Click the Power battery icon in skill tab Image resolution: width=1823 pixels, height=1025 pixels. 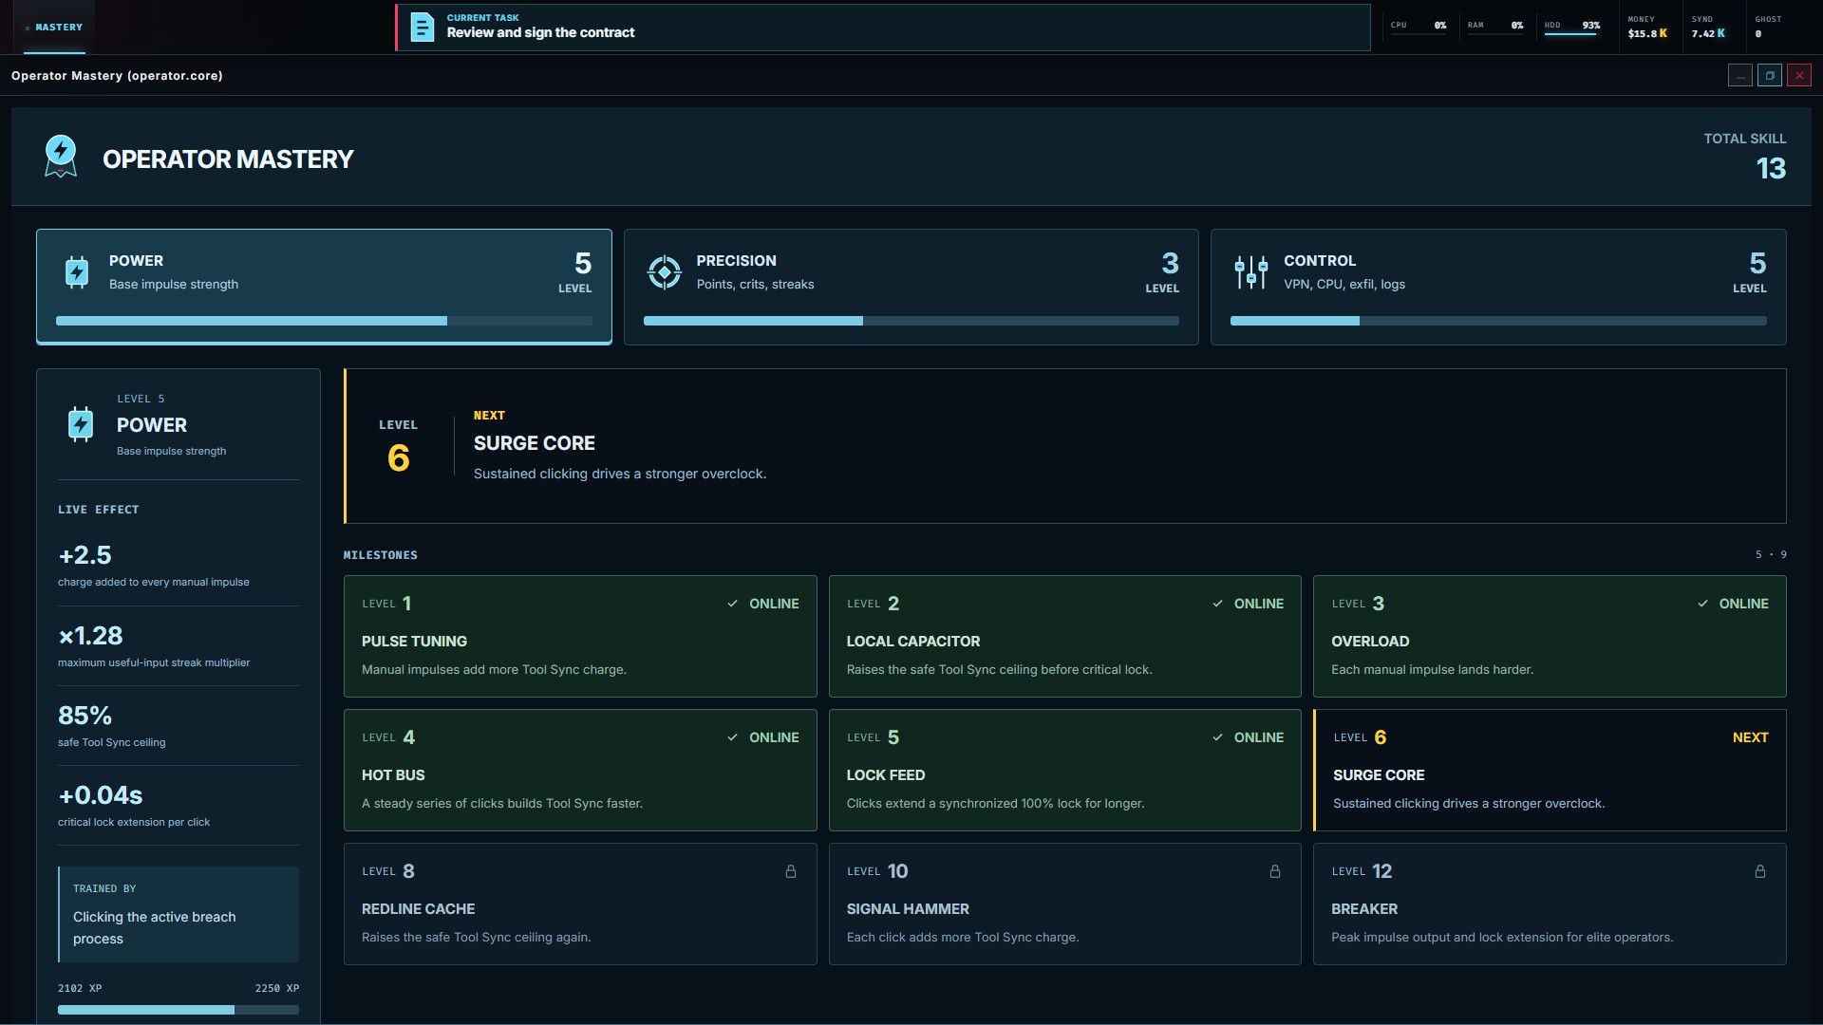[77, 272]
